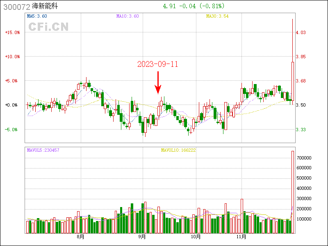Click the MA5:3.60 indicator label
The height and width of the screenshot is (246, 328).
(37, 16)
